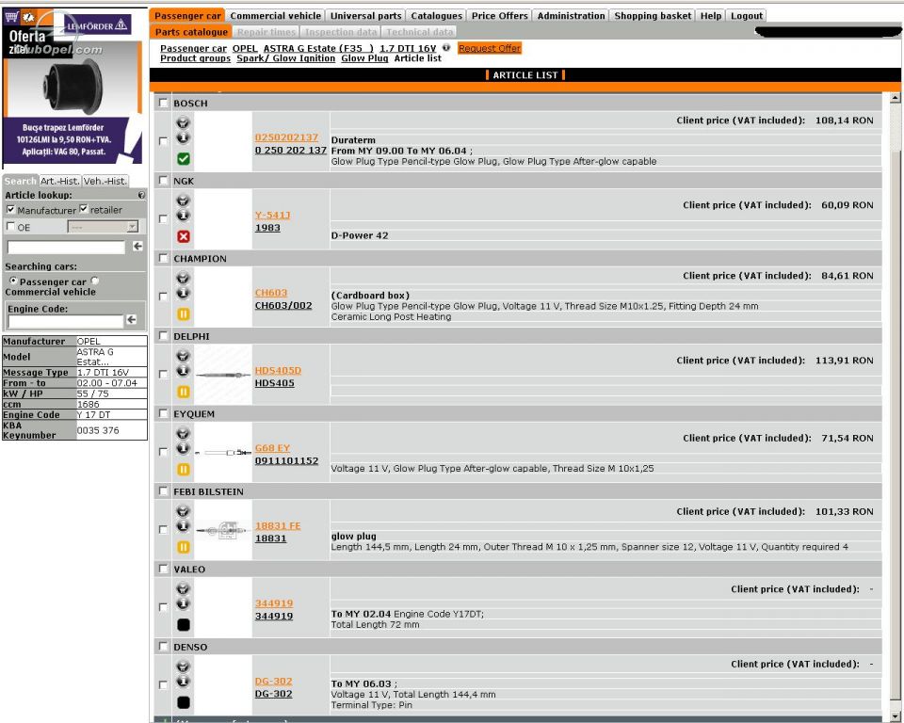Open the 18831 FE article link
904x723 pixels.
[278, 526]
